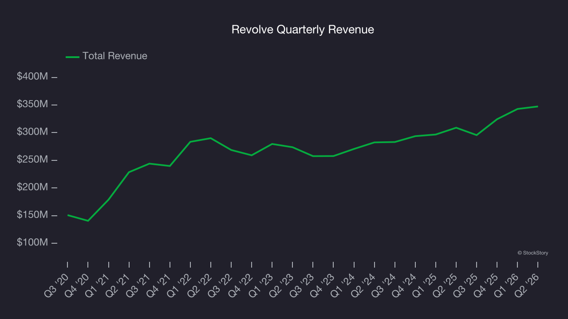The width and height of the screenshot is (568, 319).
Task: Click the Total Revenue legend label
Action: (115, 56)
